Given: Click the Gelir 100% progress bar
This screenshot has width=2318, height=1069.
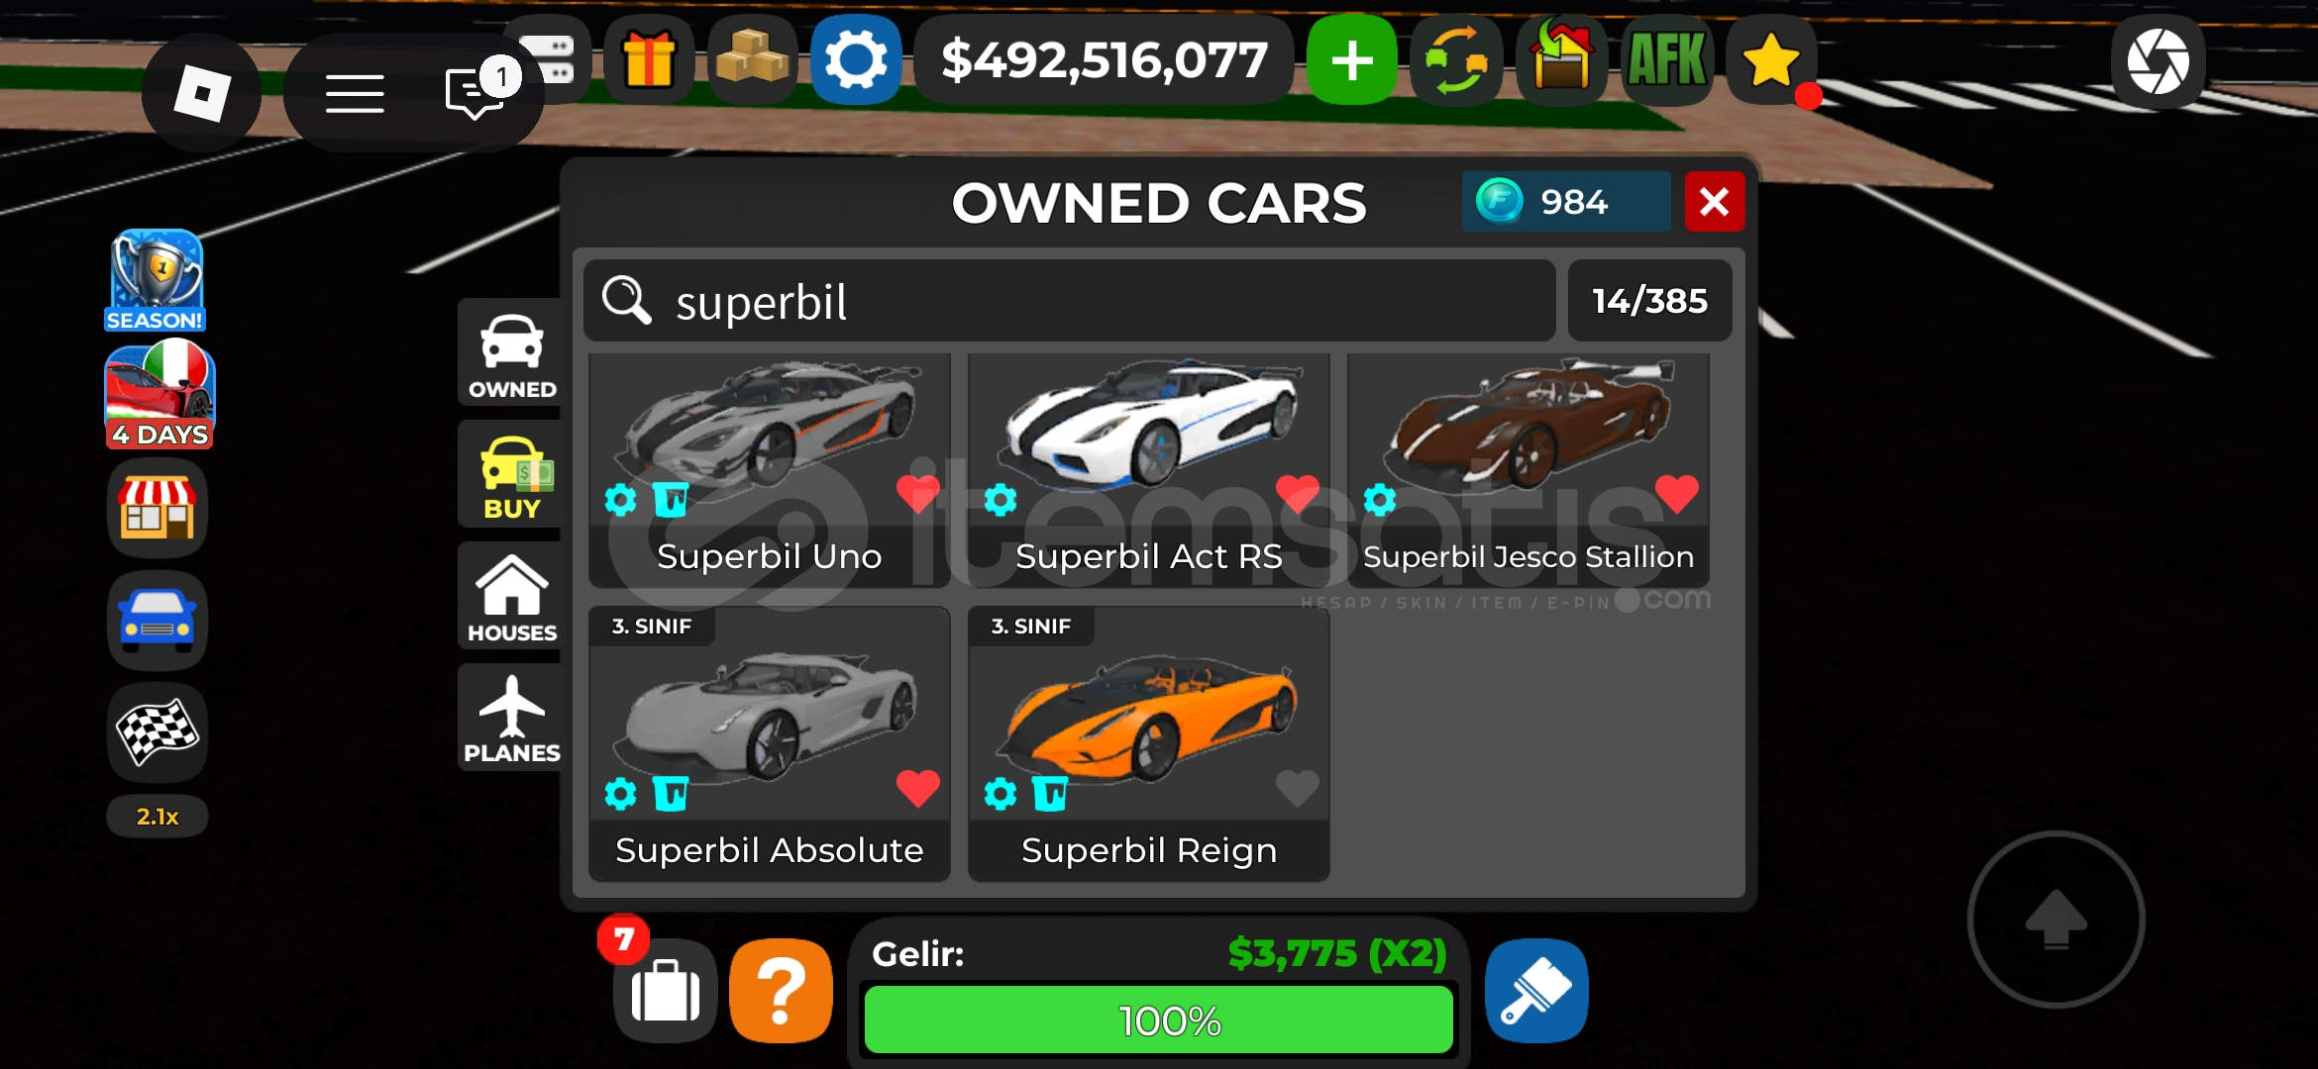Looking at the screenshot, I should pyautogui.click(x=1159, y=1020).
